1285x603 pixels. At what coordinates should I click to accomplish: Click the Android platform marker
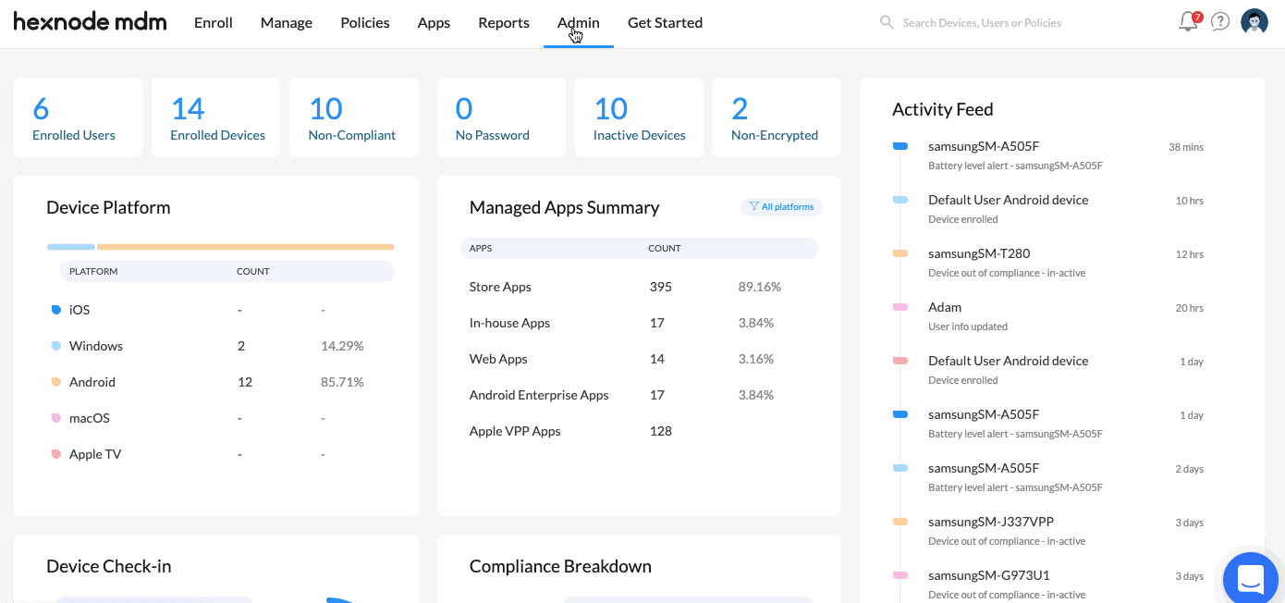coord(56,382)
